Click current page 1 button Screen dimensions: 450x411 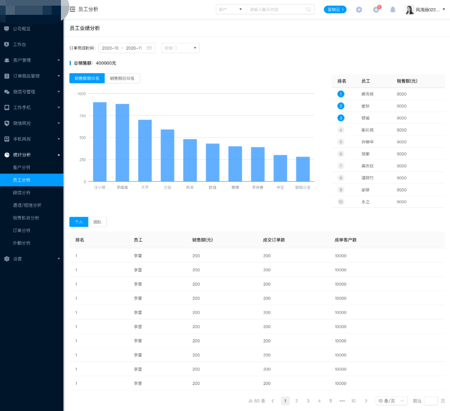click(x=285, y=401)
